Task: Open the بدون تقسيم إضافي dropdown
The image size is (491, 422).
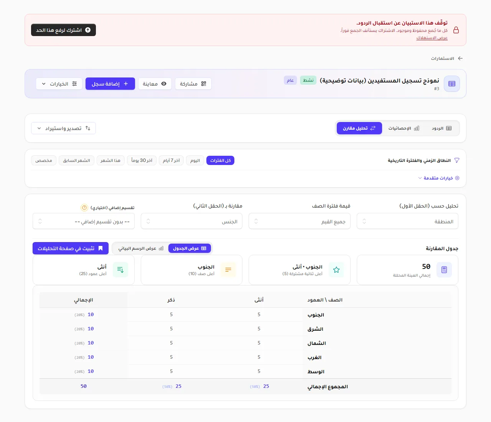Action: coord(84,221)
